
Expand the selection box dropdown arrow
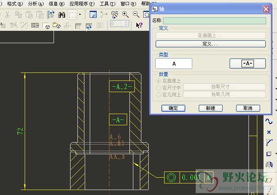(x=80, y=15)
